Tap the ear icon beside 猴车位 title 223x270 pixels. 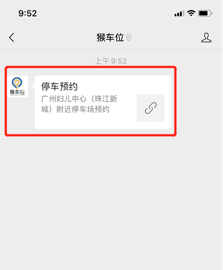(x=129, y=37)
